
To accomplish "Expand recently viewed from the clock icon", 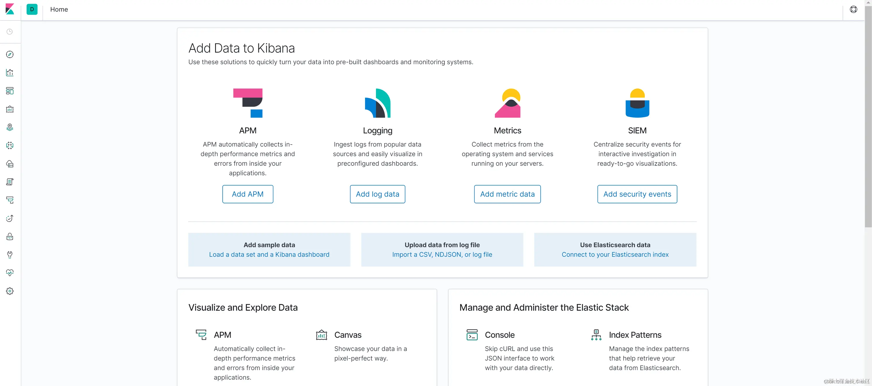I will pos(10,32).
